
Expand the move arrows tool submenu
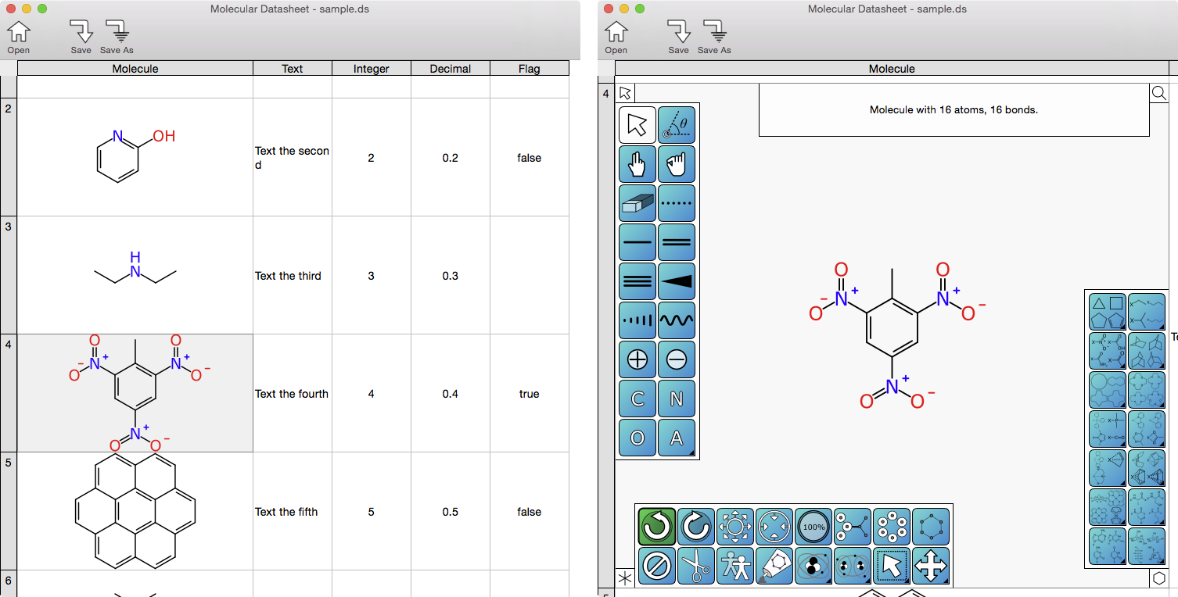pyautogui.click(x=930, y=566)
